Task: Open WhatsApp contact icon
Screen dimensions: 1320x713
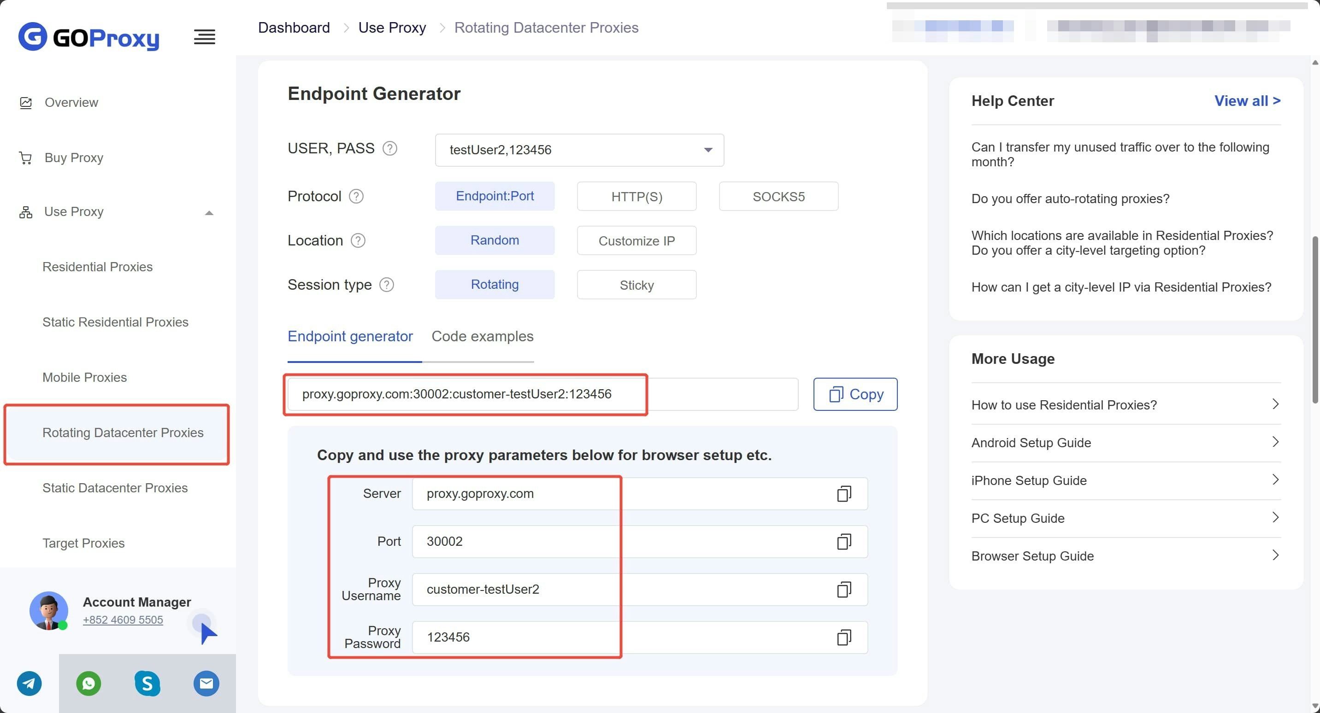Action: tap(88, 684)
